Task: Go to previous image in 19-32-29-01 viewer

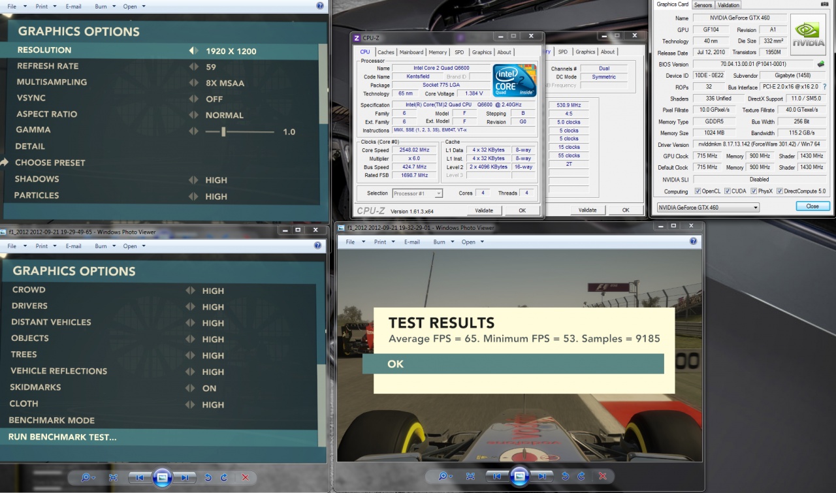Action: pos(496,476)
